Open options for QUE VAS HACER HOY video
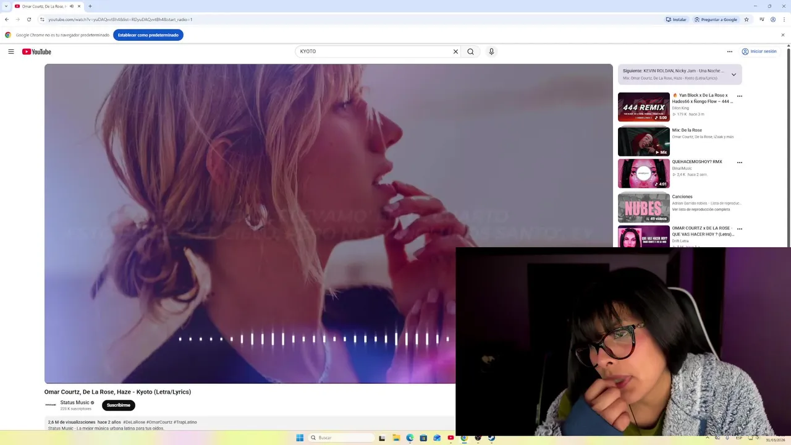This screenshot has height=445, width=791. tap(740, 229)
